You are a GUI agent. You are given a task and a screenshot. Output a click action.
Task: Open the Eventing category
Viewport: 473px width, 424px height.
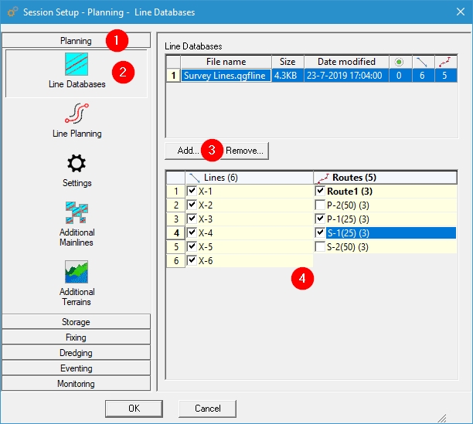pos(76,368)
